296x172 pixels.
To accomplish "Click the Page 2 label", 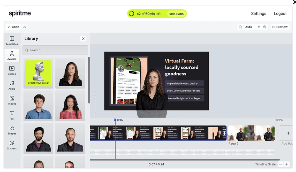I will [x=233, y=144].
